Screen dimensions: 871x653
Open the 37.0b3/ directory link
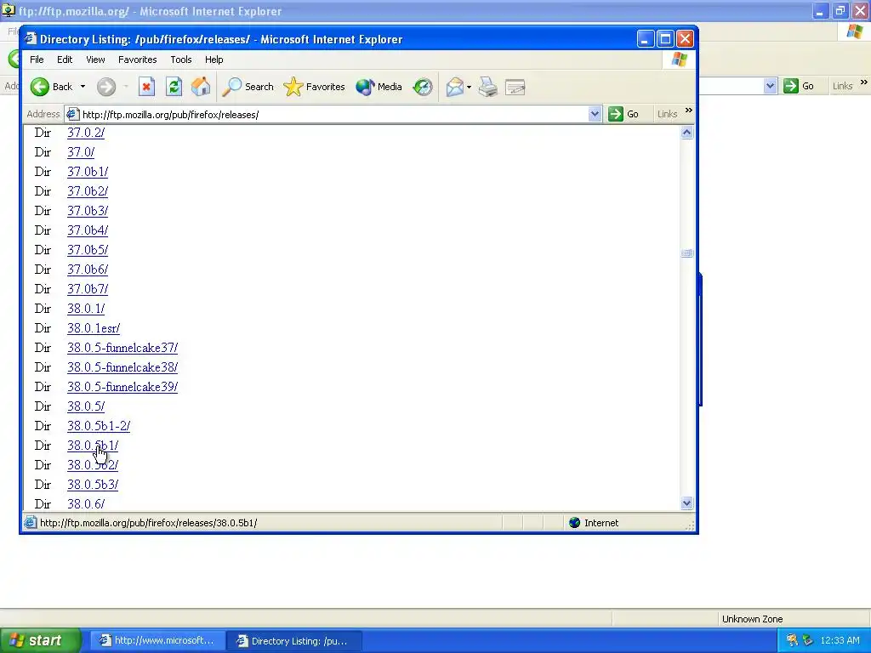point(88,211)
